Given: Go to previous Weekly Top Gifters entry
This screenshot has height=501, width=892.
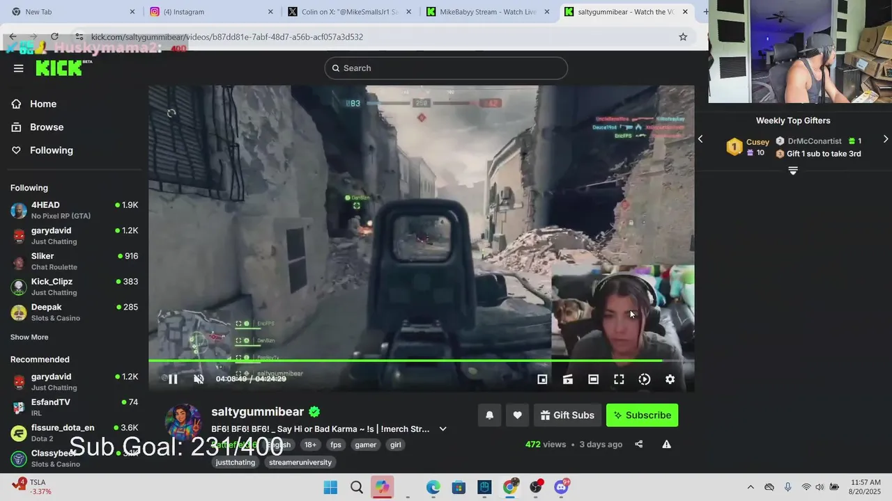Looking at the screenshot, I should (x=700, y=139).
